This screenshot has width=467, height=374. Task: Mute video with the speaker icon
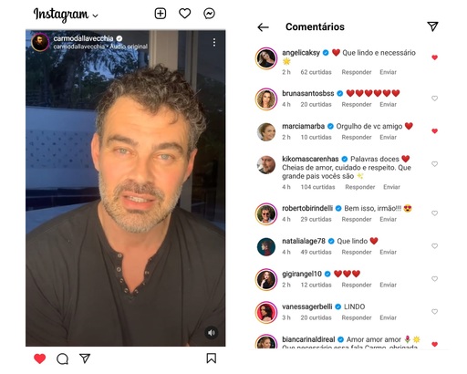pyautogui.click(x=212, y=333)
